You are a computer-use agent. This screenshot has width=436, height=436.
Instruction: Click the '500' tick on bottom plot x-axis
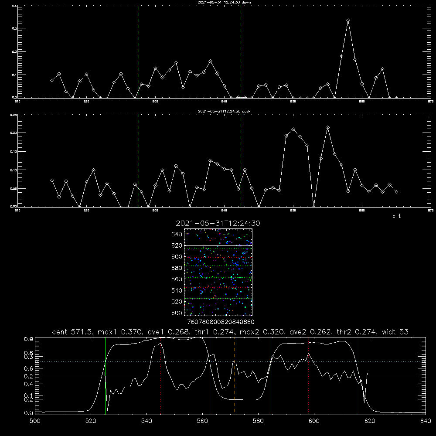point(35,421)
